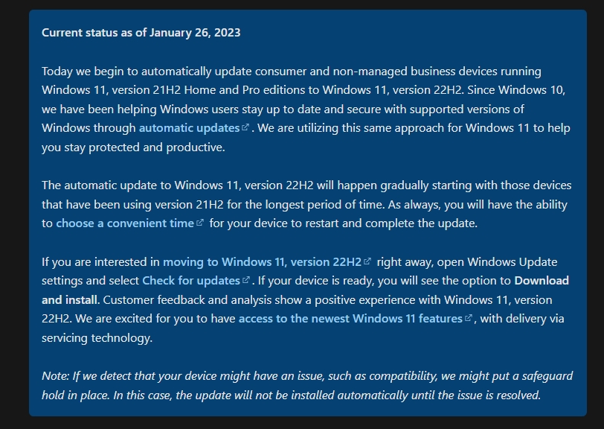The height and width of the screenshot is (429, 604).
Task: Click the dark margin outside the blue panel
Action: (14, 214)
